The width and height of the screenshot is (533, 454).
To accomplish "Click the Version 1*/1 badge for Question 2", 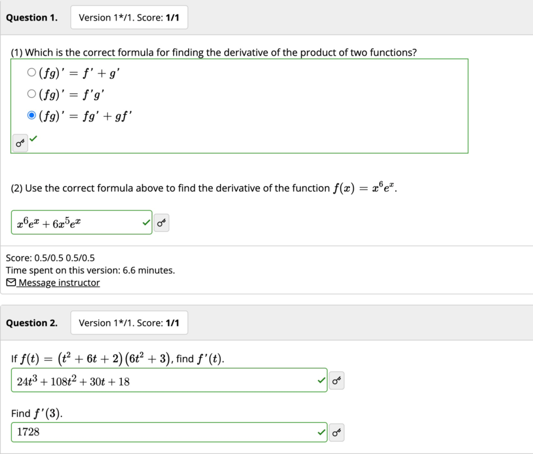I will pos(129,323).
